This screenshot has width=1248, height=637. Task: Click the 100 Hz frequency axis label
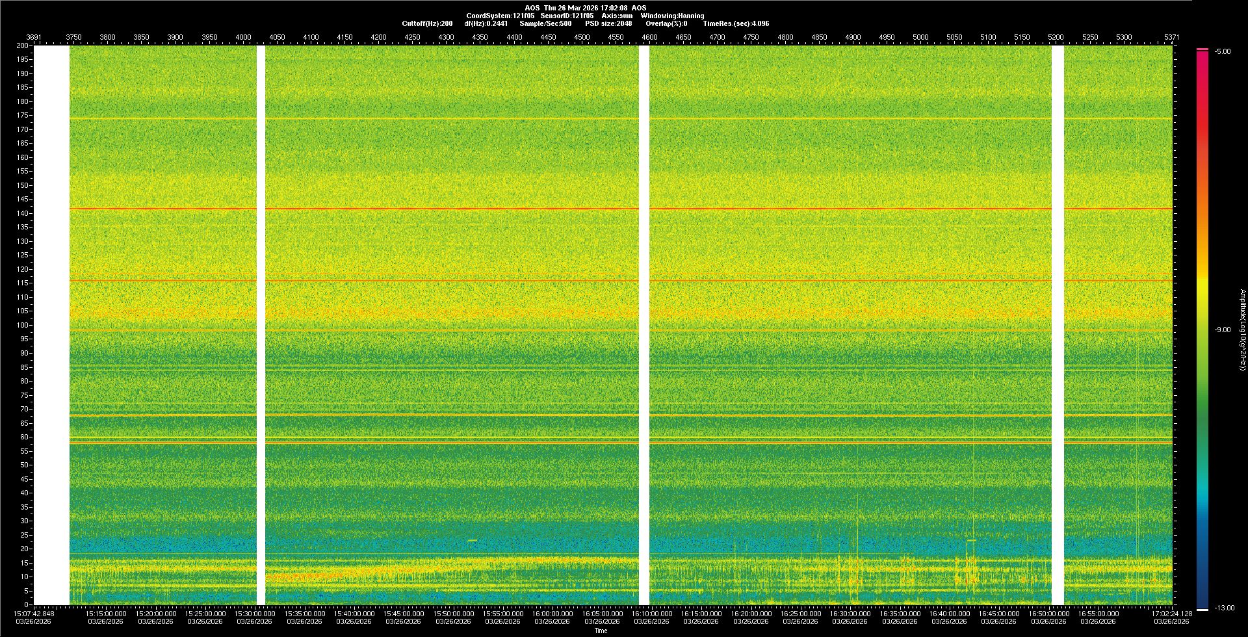coord(22,325)
